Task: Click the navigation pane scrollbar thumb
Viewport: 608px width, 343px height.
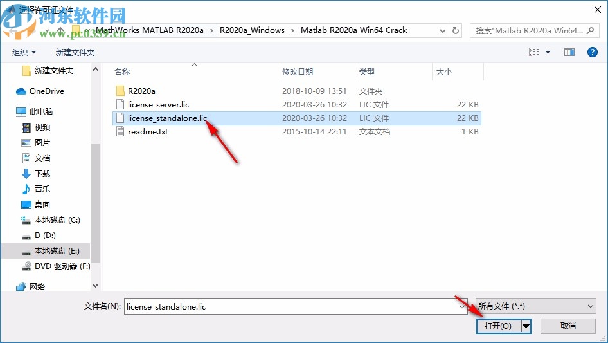Action: coord(95,203)
